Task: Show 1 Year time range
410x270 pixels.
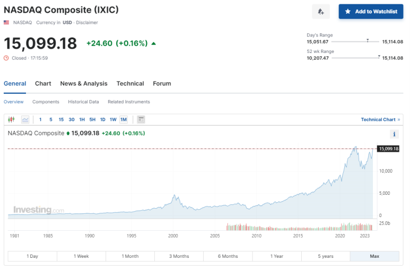Action: pyautogui.click(x=277, y=256)
